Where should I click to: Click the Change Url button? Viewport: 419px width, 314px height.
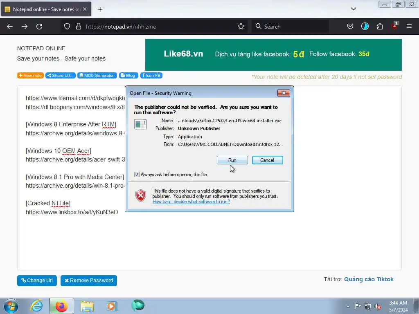click(37, 280)
